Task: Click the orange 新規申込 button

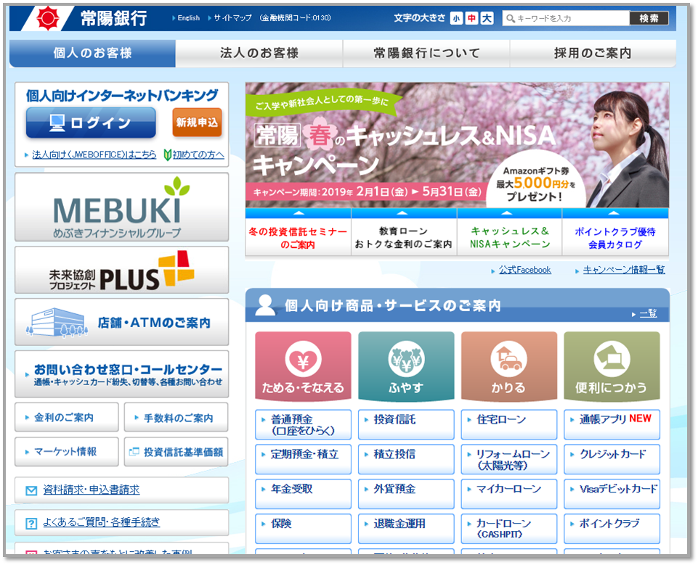Action: click(x=197, y=123)
